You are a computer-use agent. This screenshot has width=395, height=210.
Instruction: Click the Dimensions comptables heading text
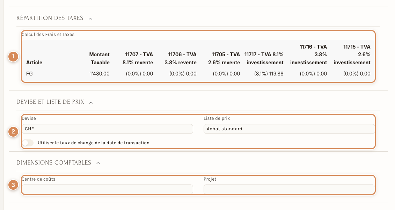click(x=54, y=162)
